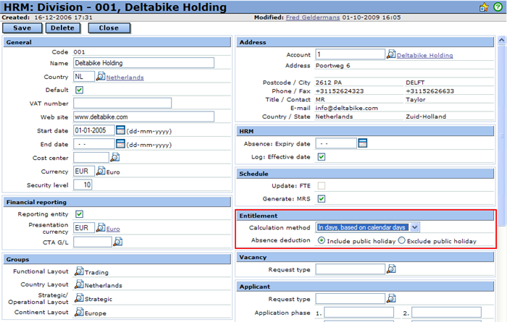This screenshot has height=322, width=507.
Task: Open Euro presentation currency link
Action: click(x=113, y=229)
